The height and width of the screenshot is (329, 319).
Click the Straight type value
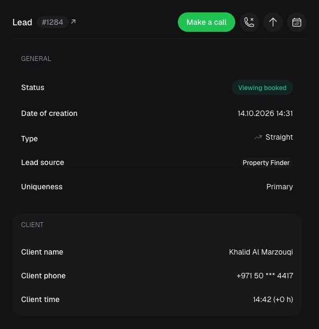tap(279, 137)
